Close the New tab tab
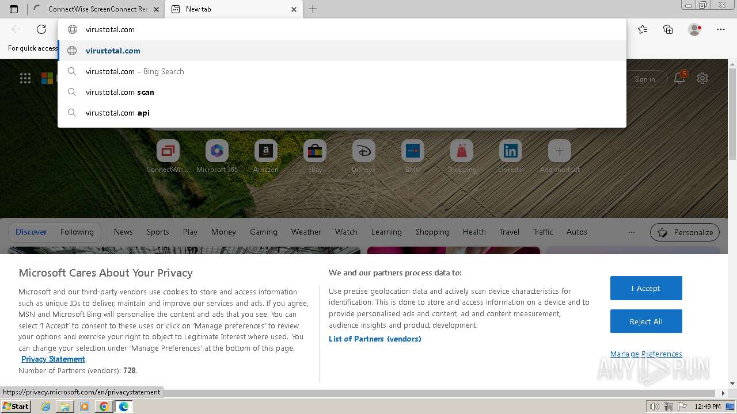Viewport: 737px width, 414px height. coord(294,9)
